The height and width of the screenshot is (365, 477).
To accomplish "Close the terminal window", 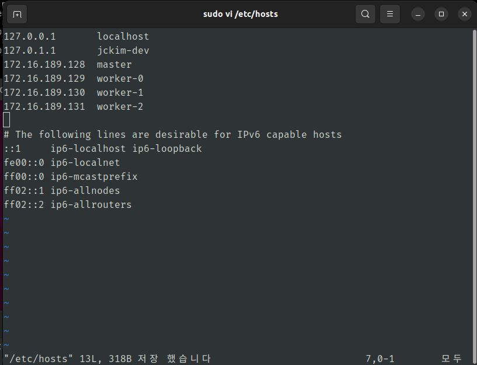I will click(465, 14).
